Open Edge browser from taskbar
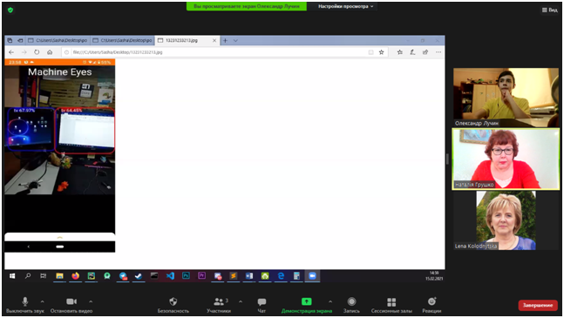 point(281,275)
